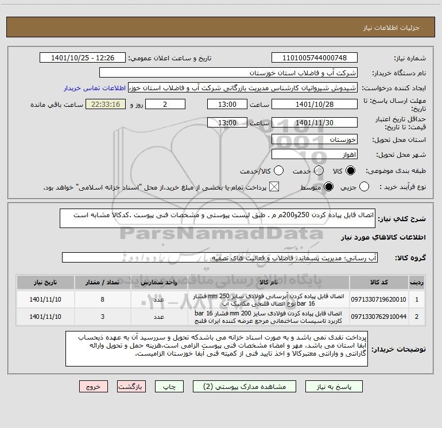Select the خدمت radio button
Image resolution: width=442 pixels, height=428 pixels.
tap(319, 171)
